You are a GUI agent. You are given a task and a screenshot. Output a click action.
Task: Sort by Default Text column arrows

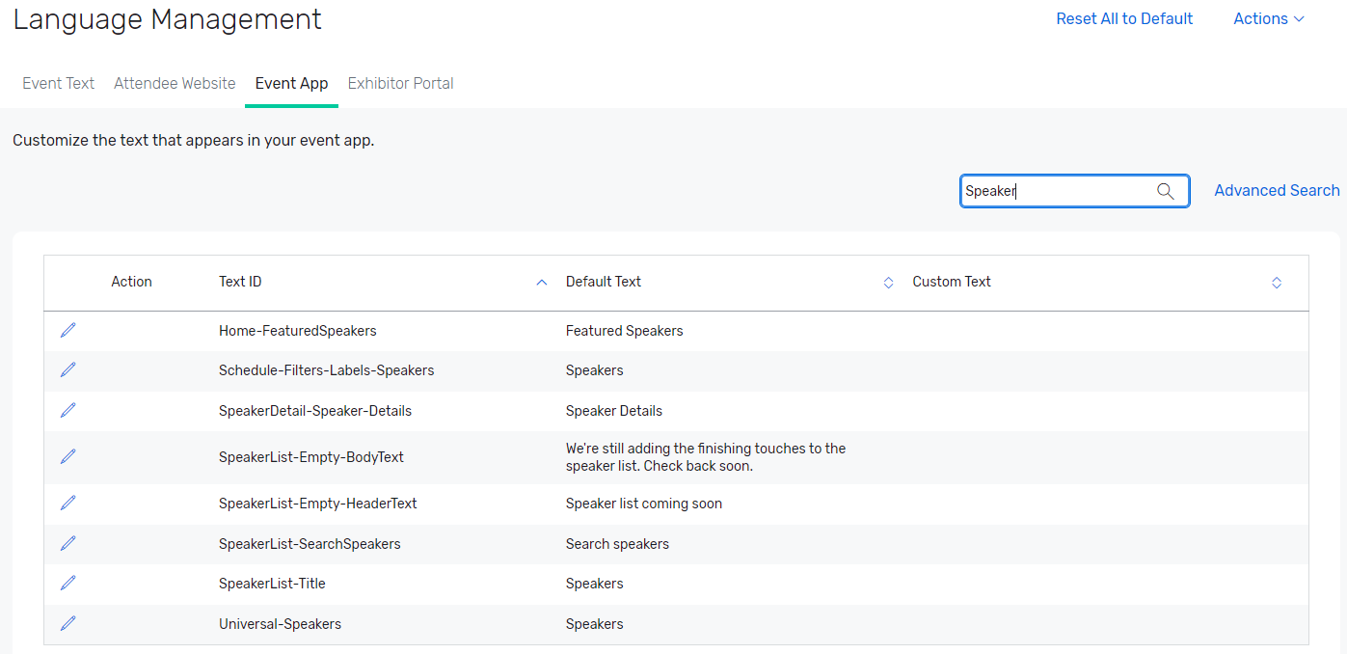(x=888, y=283)
